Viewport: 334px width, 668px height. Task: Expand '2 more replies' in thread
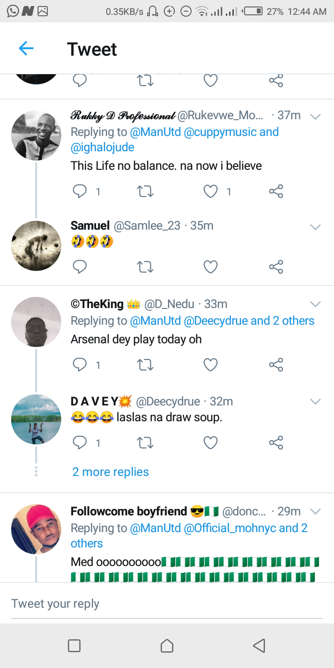(110, 472)
